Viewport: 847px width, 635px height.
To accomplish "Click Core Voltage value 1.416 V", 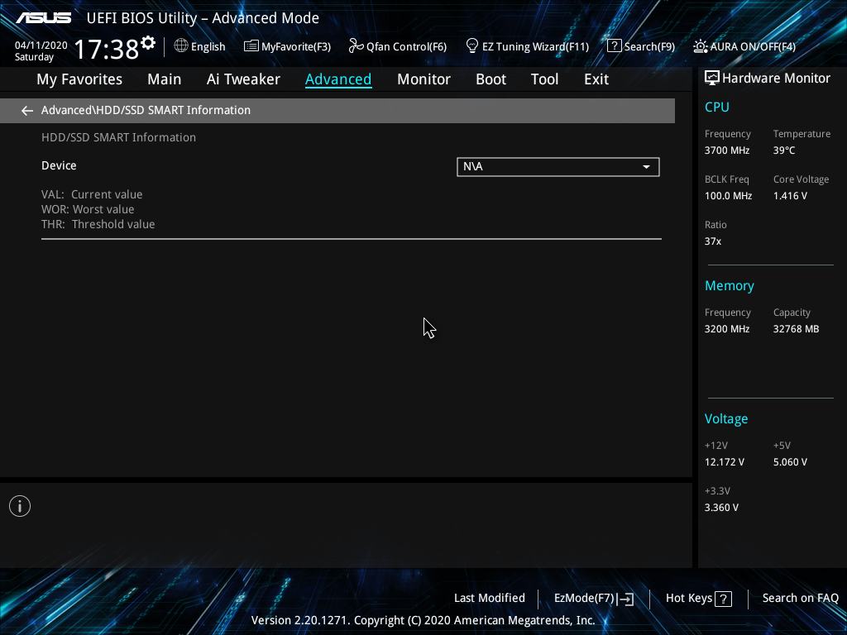I will coord(790,196).
